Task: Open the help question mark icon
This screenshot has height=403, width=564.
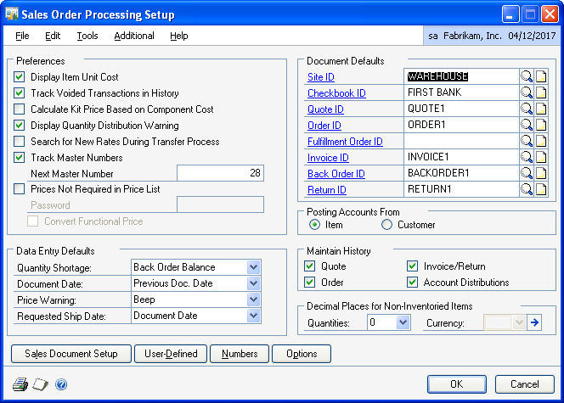Action: (61, 384)
